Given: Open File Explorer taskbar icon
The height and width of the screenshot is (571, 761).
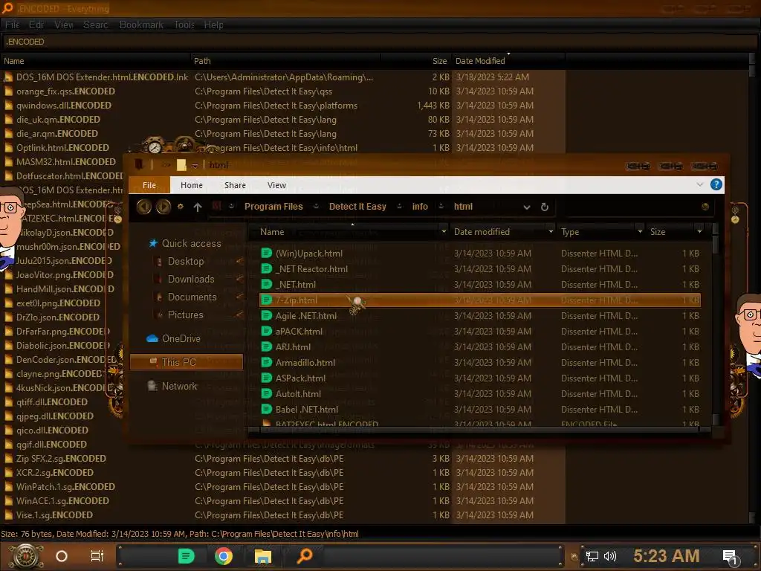Looking at the screenshot, I should 263,556.
